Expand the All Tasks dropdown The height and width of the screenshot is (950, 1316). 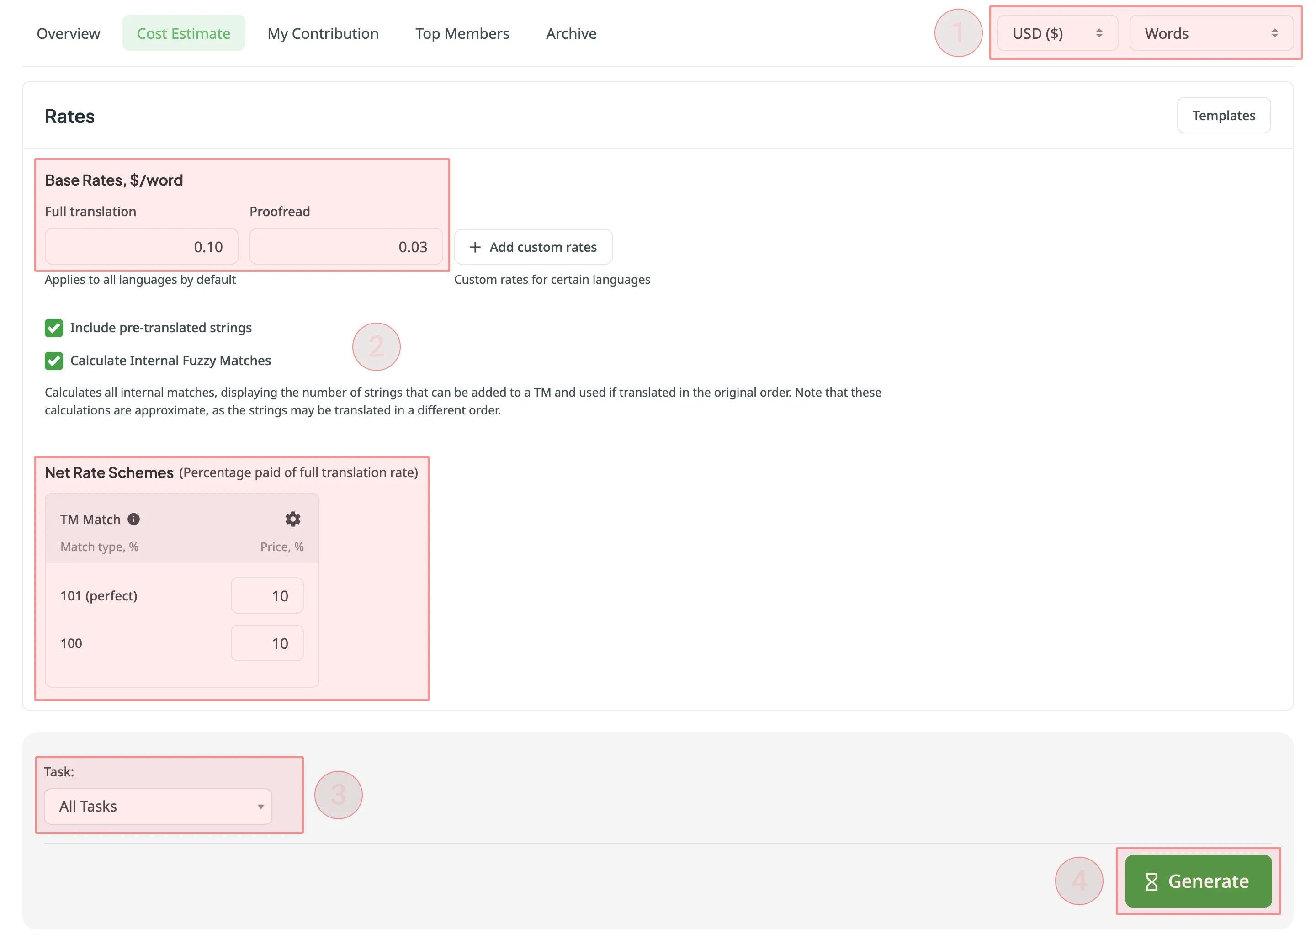coord(158,806)
